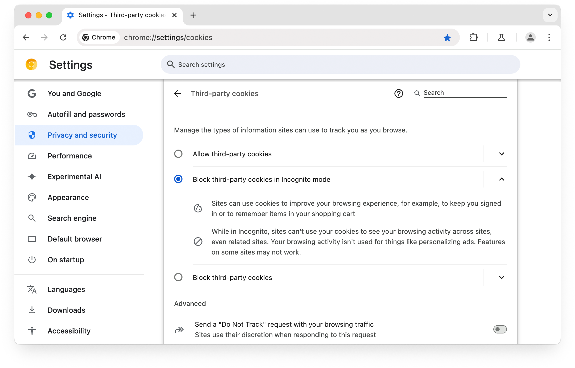The image size is (575, 368).
Task: Enable Send Do Not Track request toggle
Action: point(500,330)
